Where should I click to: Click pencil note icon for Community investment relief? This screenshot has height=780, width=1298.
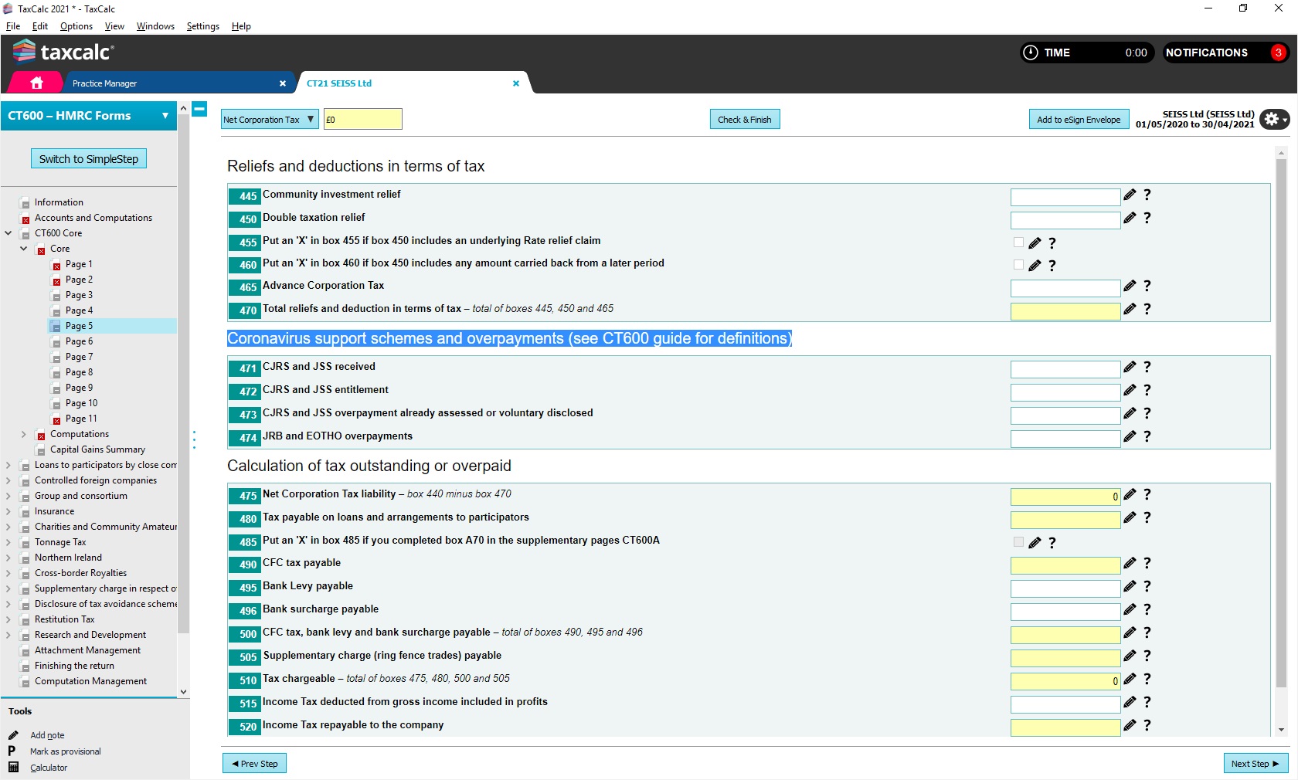(1130, 195)
